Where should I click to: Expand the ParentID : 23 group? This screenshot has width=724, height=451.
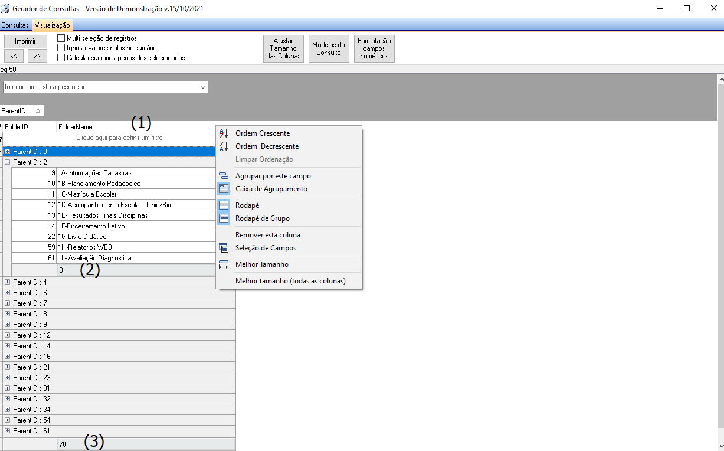coord(8,378)
